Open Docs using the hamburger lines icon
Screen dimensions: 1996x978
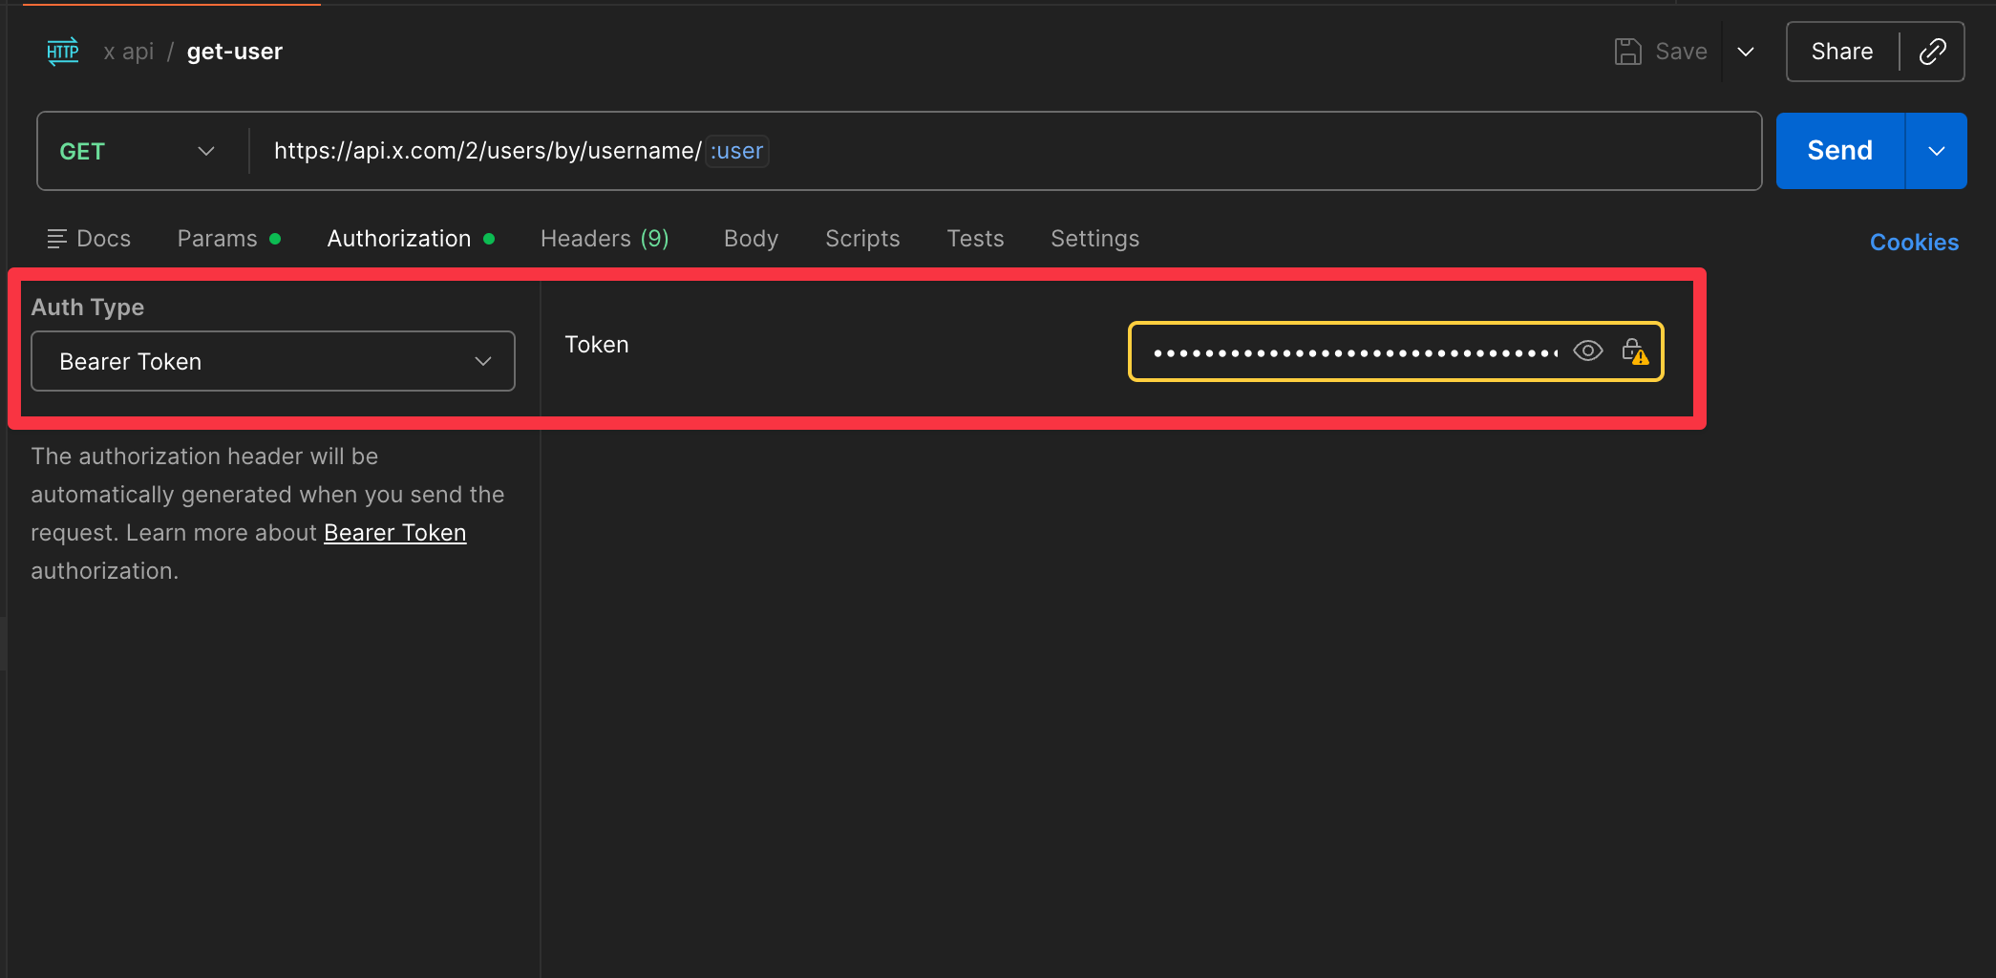point(57,238)
